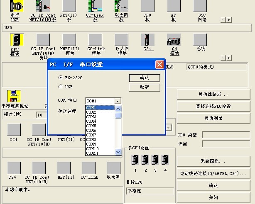The image size is (255, 204).
Task: Select COM10 in the dropdown list
Action: tap(93, 149)
